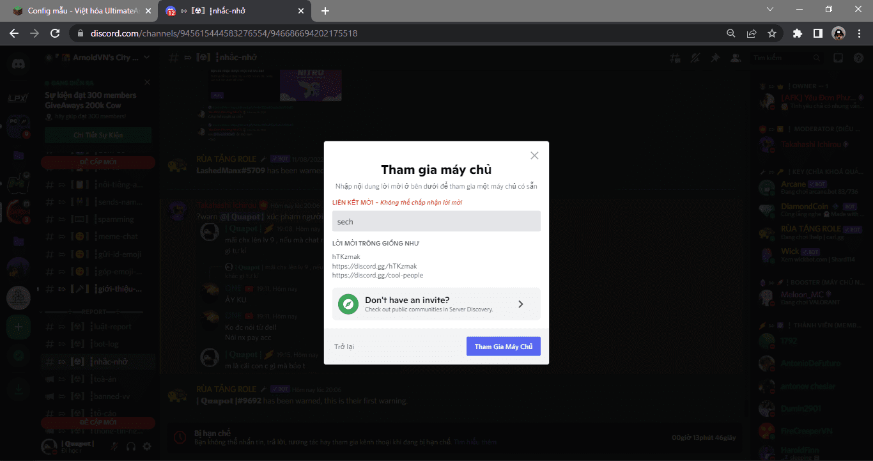This screenshot has height=461, width=873.
Task: Open the Discord help question mark icon
Action: click(858, 58)
